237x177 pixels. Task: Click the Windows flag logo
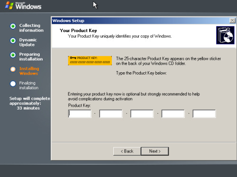point(9,5)
